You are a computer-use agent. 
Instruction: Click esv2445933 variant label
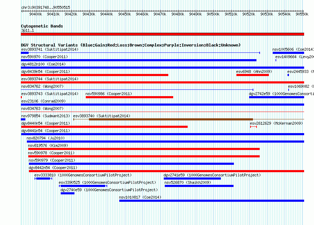pos(301,71)
